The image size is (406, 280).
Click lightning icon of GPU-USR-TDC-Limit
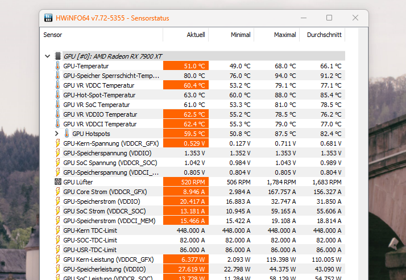[58, 250]
